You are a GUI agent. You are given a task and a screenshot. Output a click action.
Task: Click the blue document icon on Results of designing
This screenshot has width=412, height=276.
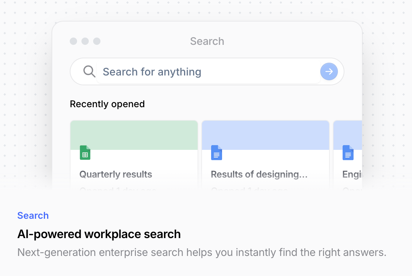(216, 153)
